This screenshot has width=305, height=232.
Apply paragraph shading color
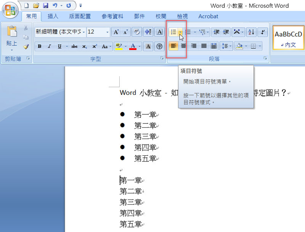point(239,46)
